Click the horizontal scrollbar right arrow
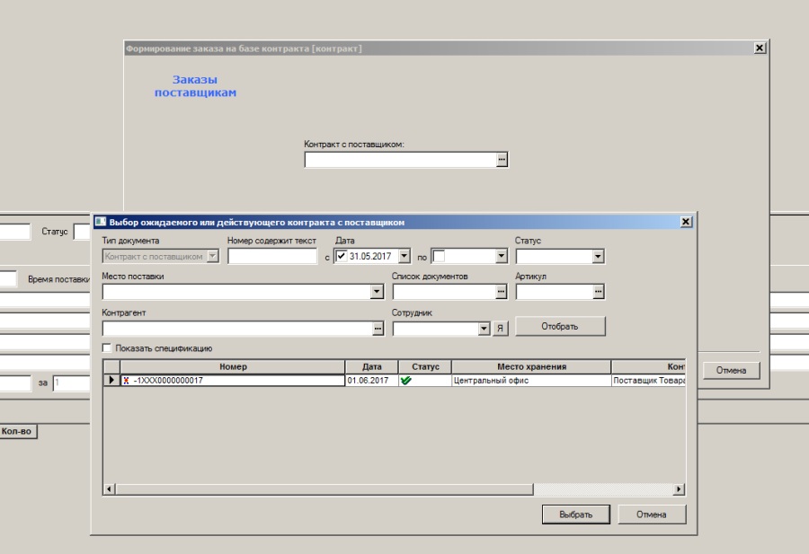Screen dimensions: 809x554 [x=679, y=489]
